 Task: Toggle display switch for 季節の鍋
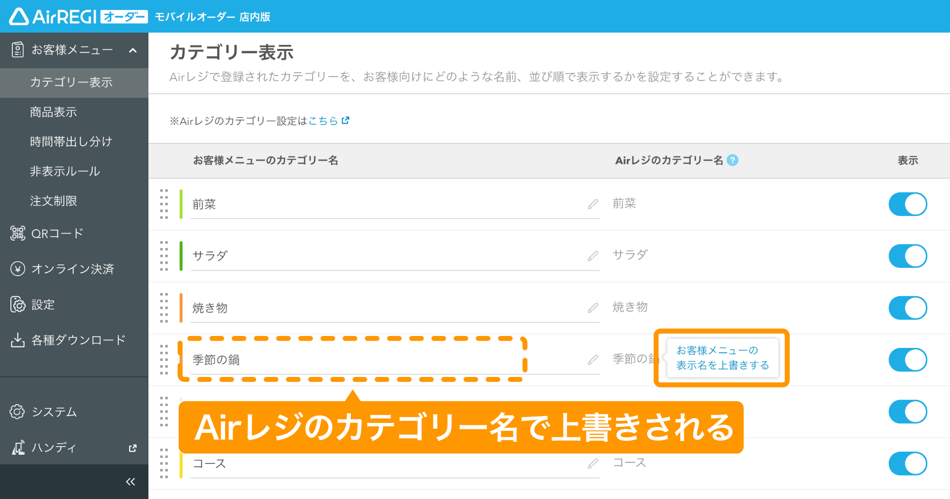click(908, 360)
